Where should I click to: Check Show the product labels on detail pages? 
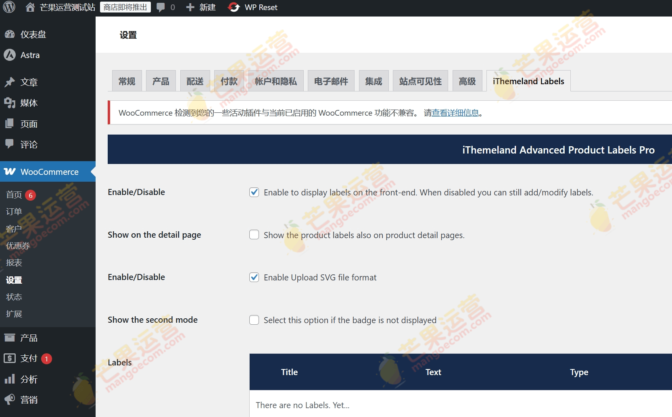pyautogui.click(x=254, y=234)
